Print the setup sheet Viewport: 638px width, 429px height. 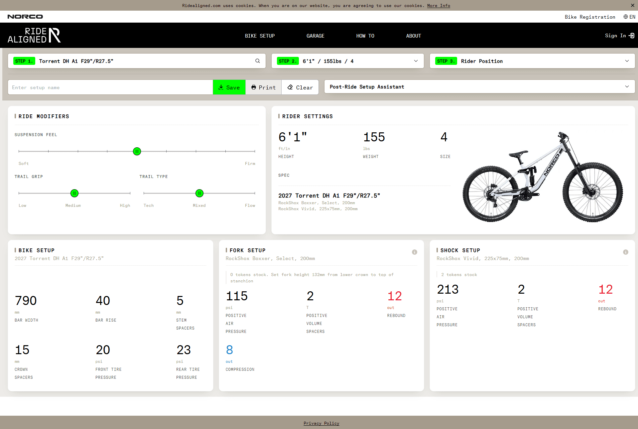coord(263,87)
